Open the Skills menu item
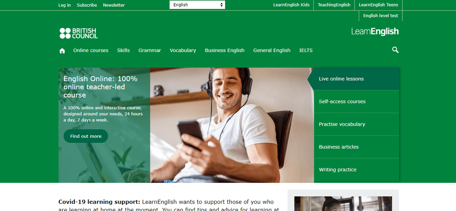 123,50
